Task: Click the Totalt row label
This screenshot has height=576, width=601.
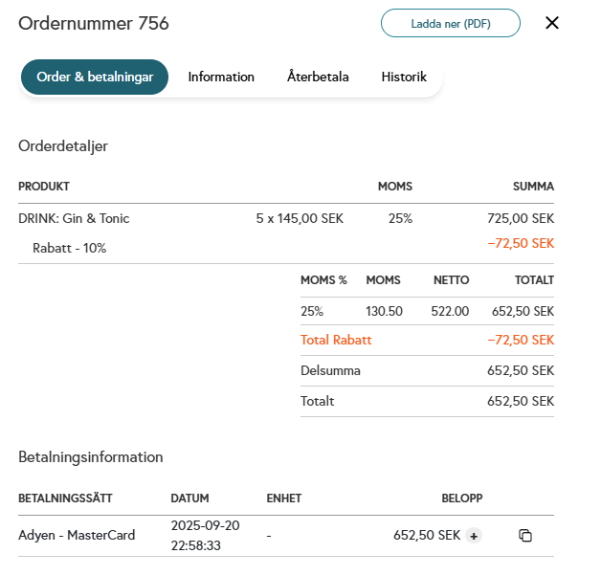Action: coord(318,401)
